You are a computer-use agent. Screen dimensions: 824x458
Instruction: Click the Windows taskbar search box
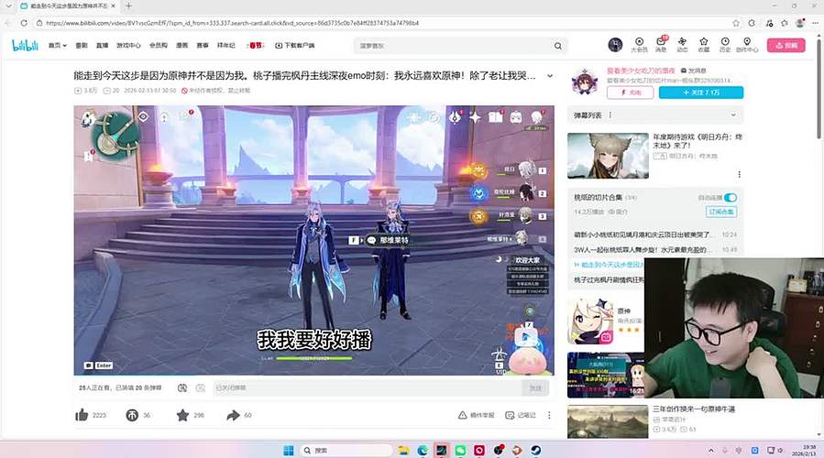[346, 450]
